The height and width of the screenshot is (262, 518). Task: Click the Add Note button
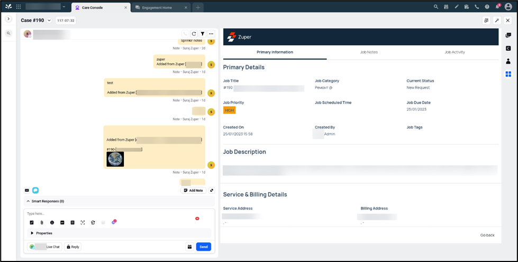[193, 190]
